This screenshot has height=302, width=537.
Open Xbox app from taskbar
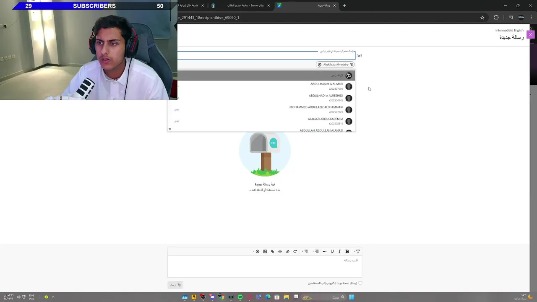(x=231, y=297)
